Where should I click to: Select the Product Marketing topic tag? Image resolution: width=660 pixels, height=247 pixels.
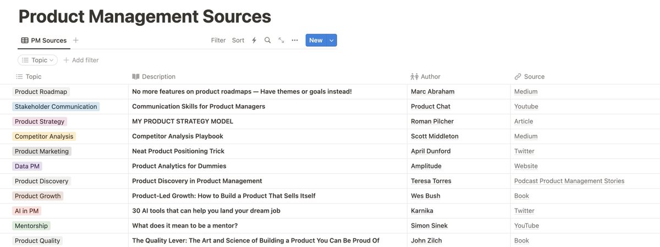tap(42, 151)
